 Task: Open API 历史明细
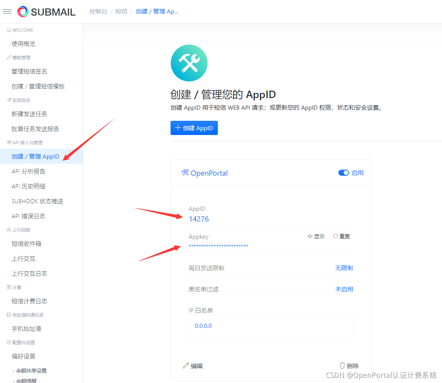coord(28,186)
